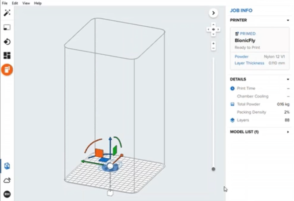Click the 0.16 kg total powder value
This screenshot has width=294, height=201.
[283, 104]
